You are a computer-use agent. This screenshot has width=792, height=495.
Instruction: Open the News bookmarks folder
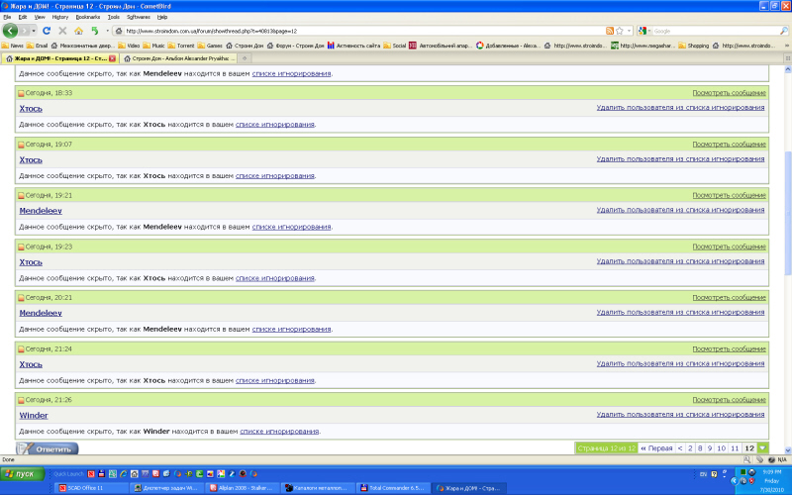(13, 46)
